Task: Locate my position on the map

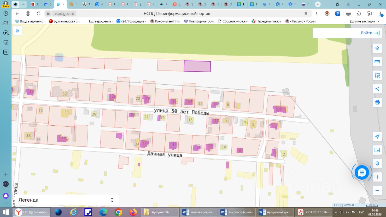Action: tap(377, 137)
